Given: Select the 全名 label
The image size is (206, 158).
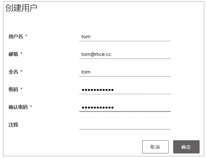Looking at the screenshot, I should point(13,72).
